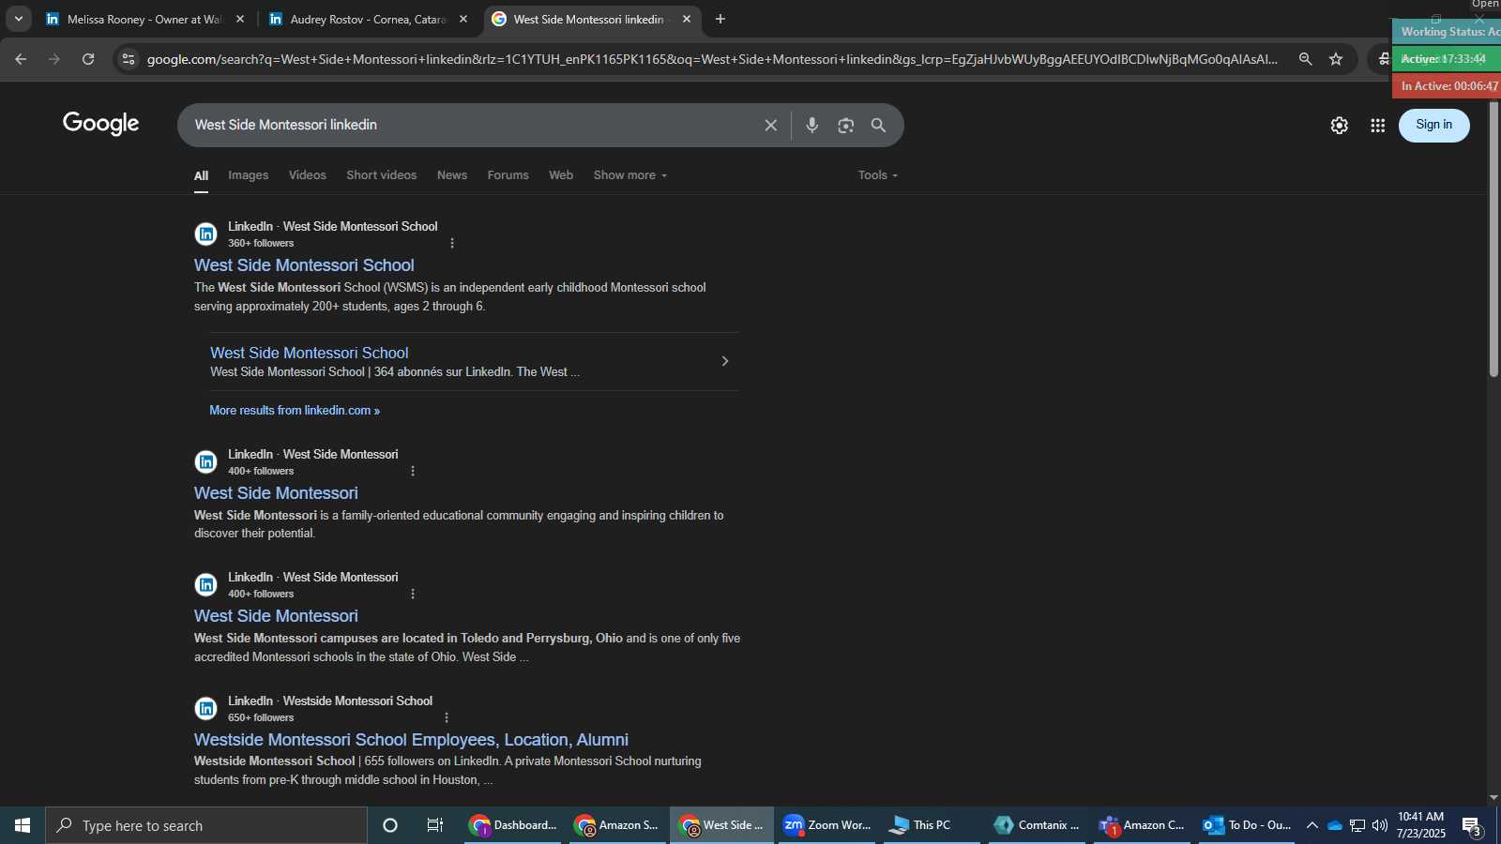
Task: Open Comtanix app from the taskbar
Action: pos(1037,825)
